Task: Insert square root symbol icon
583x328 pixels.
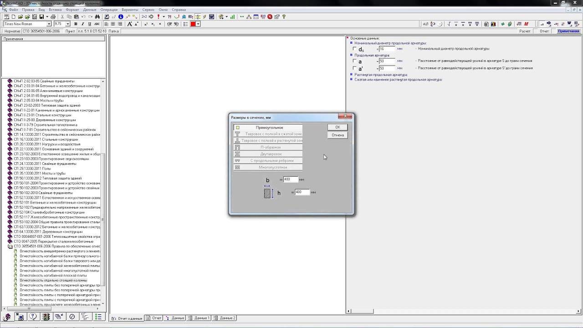Action: 450,24
